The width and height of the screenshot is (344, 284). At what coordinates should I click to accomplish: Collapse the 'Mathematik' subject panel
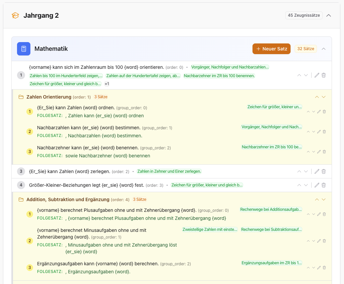point(323,48)
